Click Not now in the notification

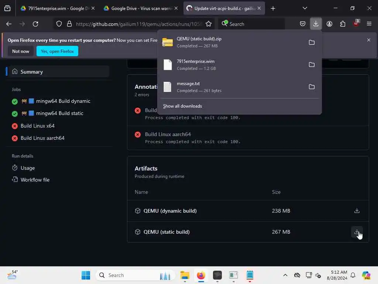point(21,51)
